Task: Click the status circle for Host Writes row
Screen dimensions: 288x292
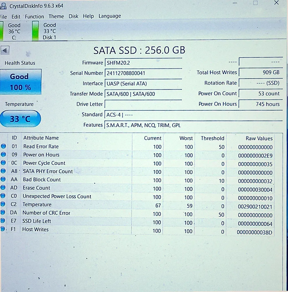Action: point(3,229)
